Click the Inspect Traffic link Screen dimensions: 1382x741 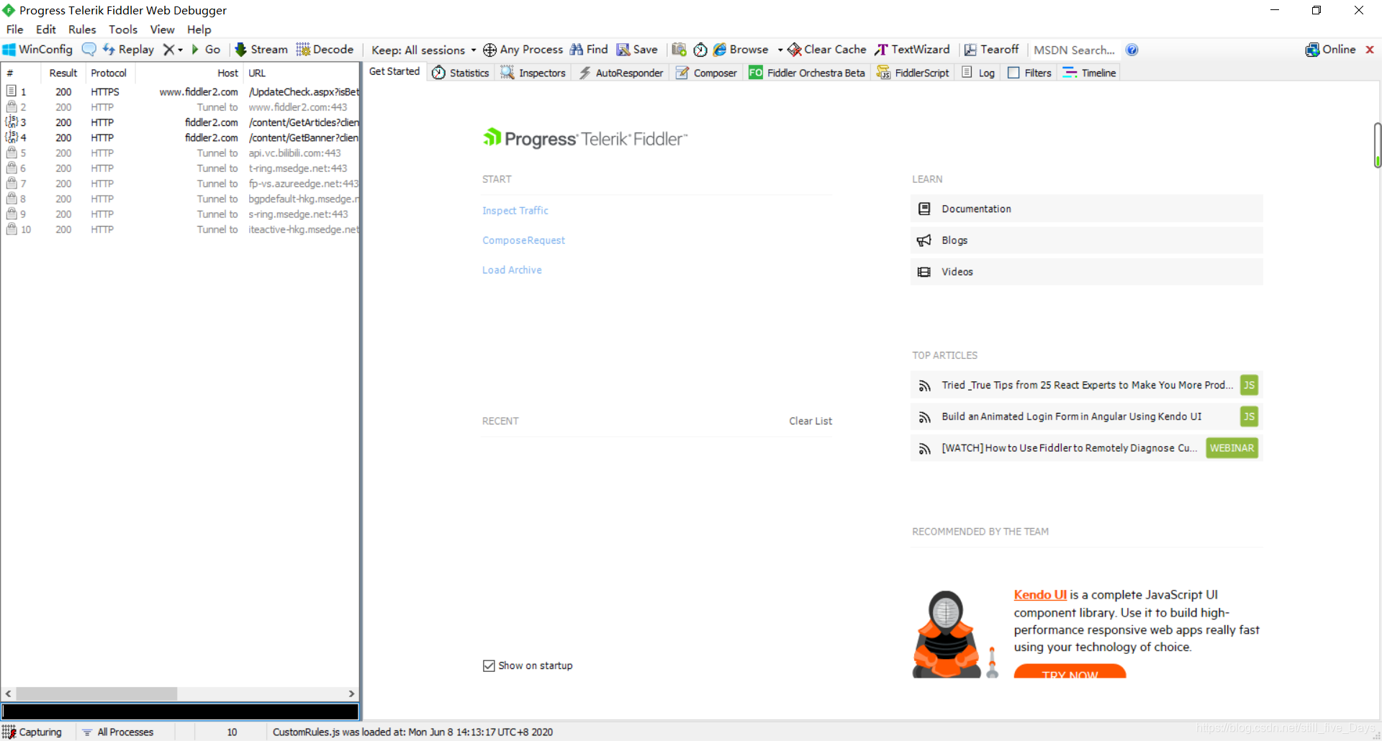515,211
